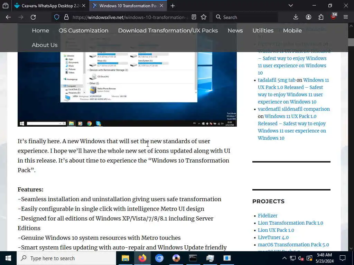The width and height of the screenshot is (354, 265).
Task: Click the network status tray icon
Action: [292, 258]
